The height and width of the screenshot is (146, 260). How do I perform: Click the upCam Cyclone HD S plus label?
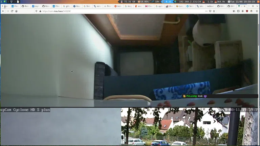click(25, 110)
